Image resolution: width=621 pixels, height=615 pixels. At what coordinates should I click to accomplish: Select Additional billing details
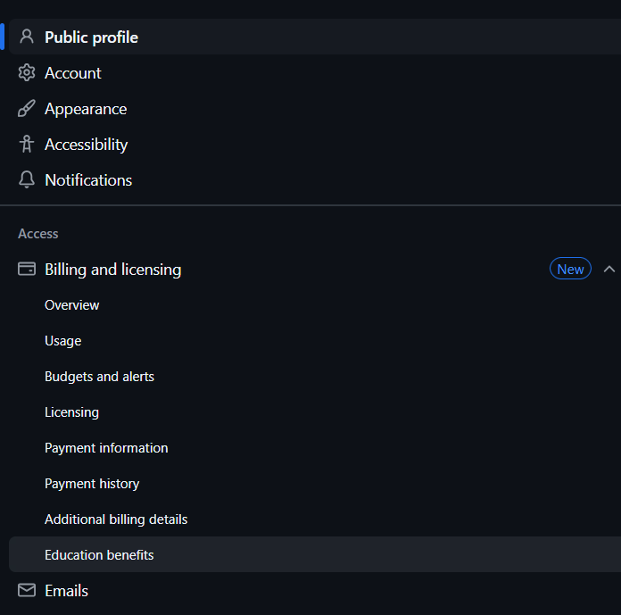coord(116,519)
